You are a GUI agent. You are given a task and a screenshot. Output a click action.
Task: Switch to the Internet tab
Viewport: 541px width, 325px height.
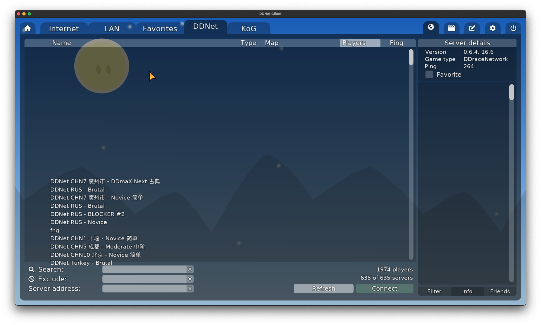pos(64,28)
